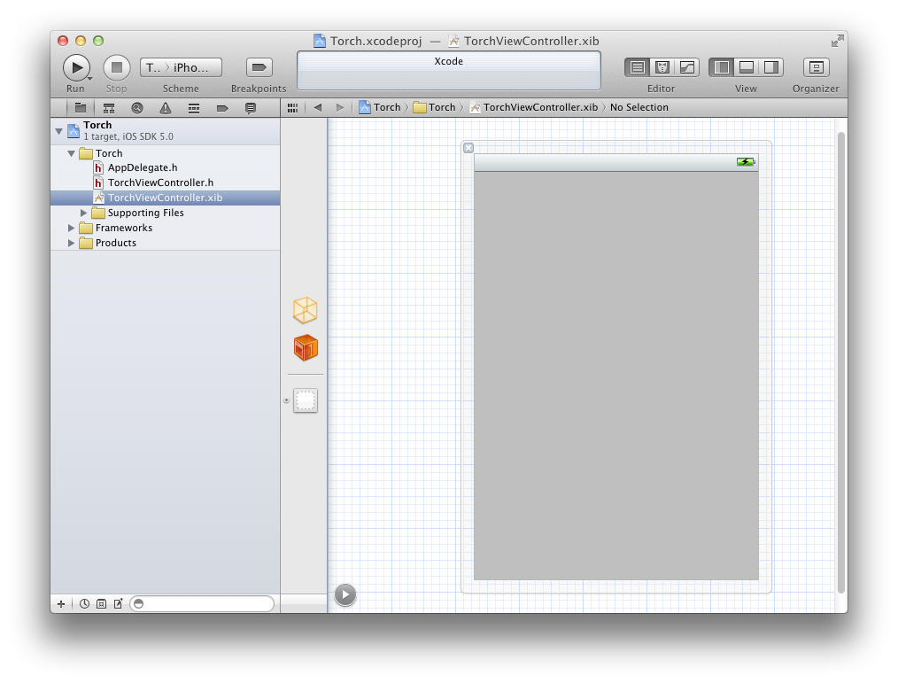The width and height of the screenshot is (898, 683).
Task: Select the File's Owner cube in the dock
Action: tap(305, 310)
